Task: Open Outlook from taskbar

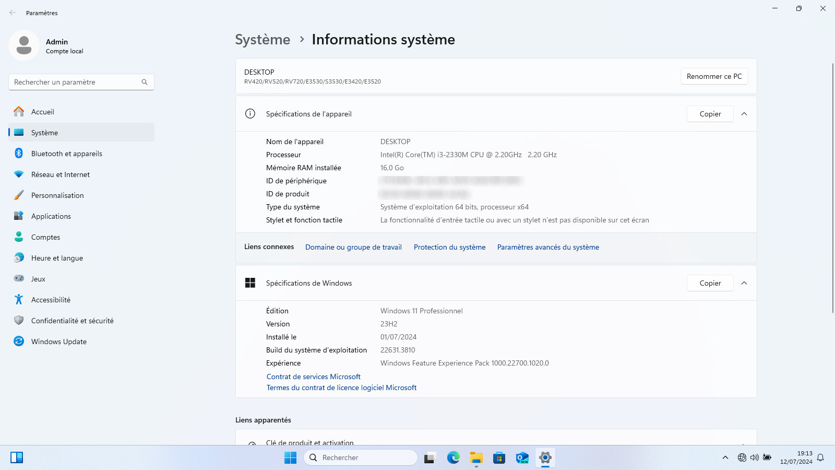Action: [x=522, y=458]
